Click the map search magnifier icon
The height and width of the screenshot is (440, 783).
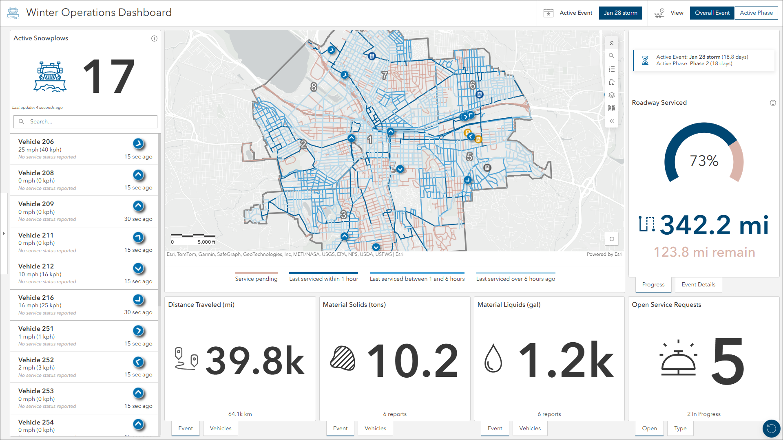tap(611, 56)
